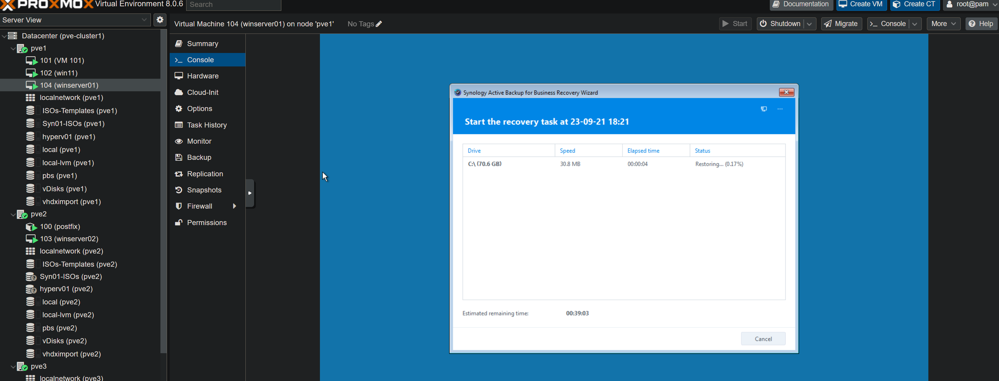Click the 102 (win11) monitor icon
The image size is (999, 381).
pos(31,73)
